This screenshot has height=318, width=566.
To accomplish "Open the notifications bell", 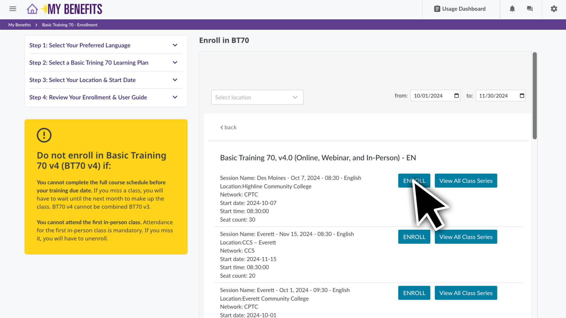I will [512, 9].
